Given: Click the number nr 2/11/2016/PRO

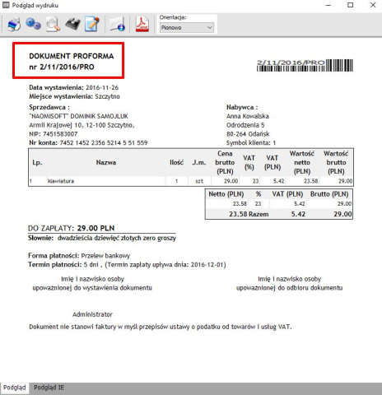Looking at the screenshot, I should tap(62, 67).
